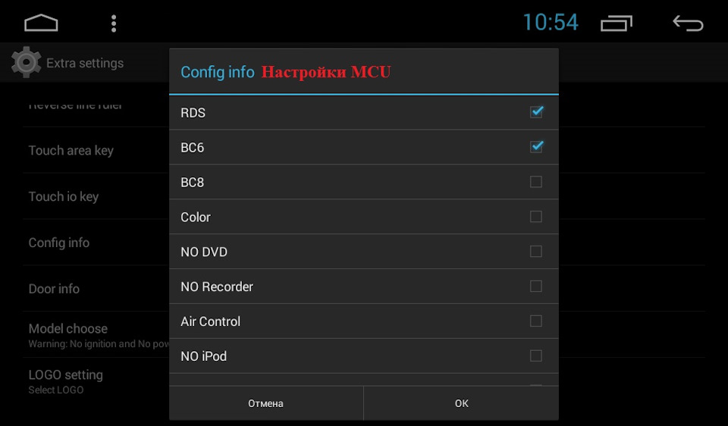
Task: Tap the Android home button icon
Action: pyautogui.click(x=41, y=23)
